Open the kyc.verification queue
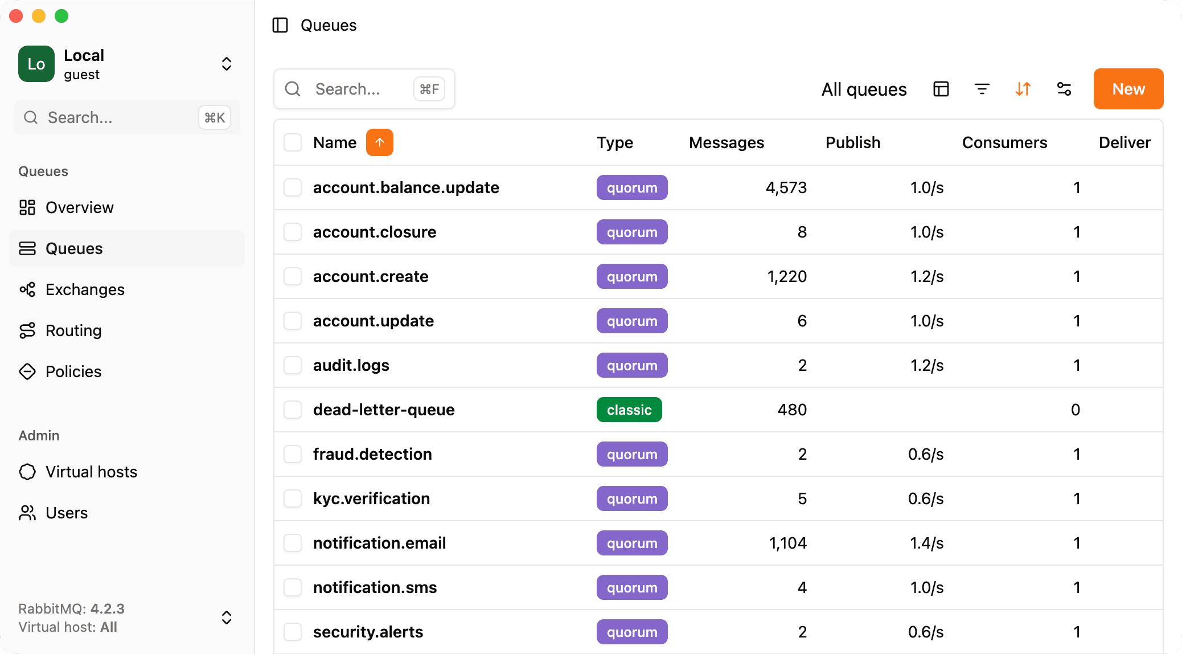Screen dimensions: 1182x654 click(x=371, y=498)
